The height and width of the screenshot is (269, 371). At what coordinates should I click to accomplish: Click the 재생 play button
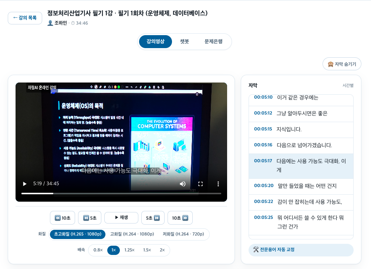click(121, 218)
